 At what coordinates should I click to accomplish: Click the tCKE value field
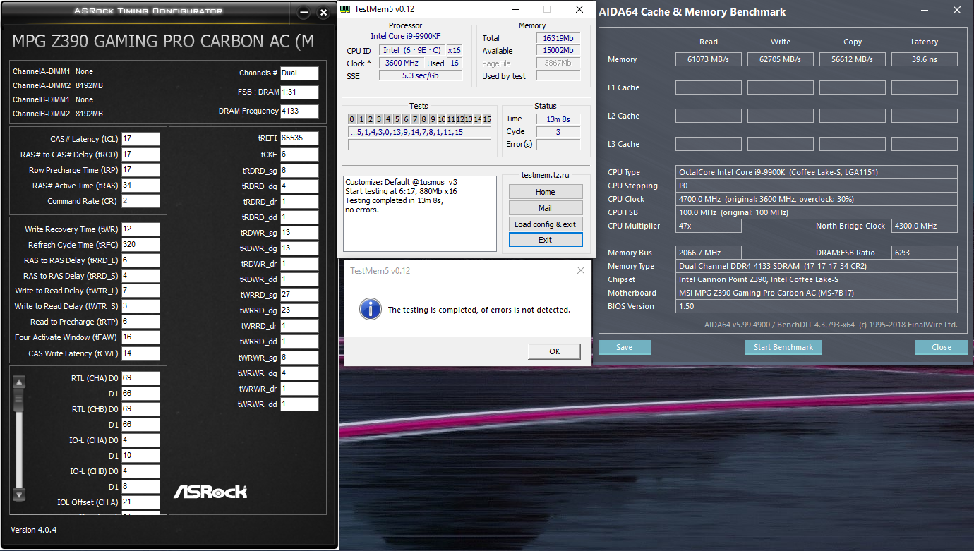pos(299,155)
